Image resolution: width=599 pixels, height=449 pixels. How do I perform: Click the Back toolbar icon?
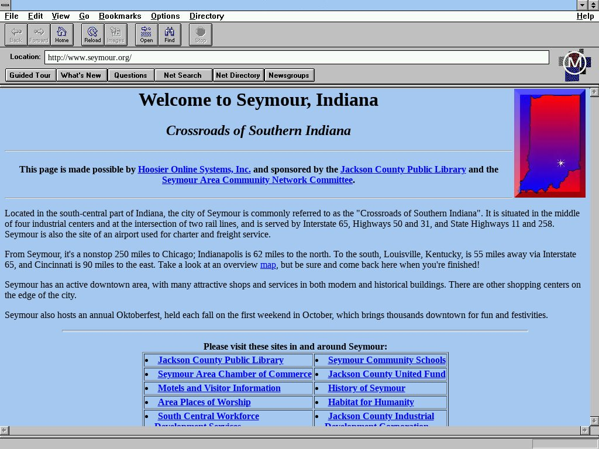(x=16, y=34)
